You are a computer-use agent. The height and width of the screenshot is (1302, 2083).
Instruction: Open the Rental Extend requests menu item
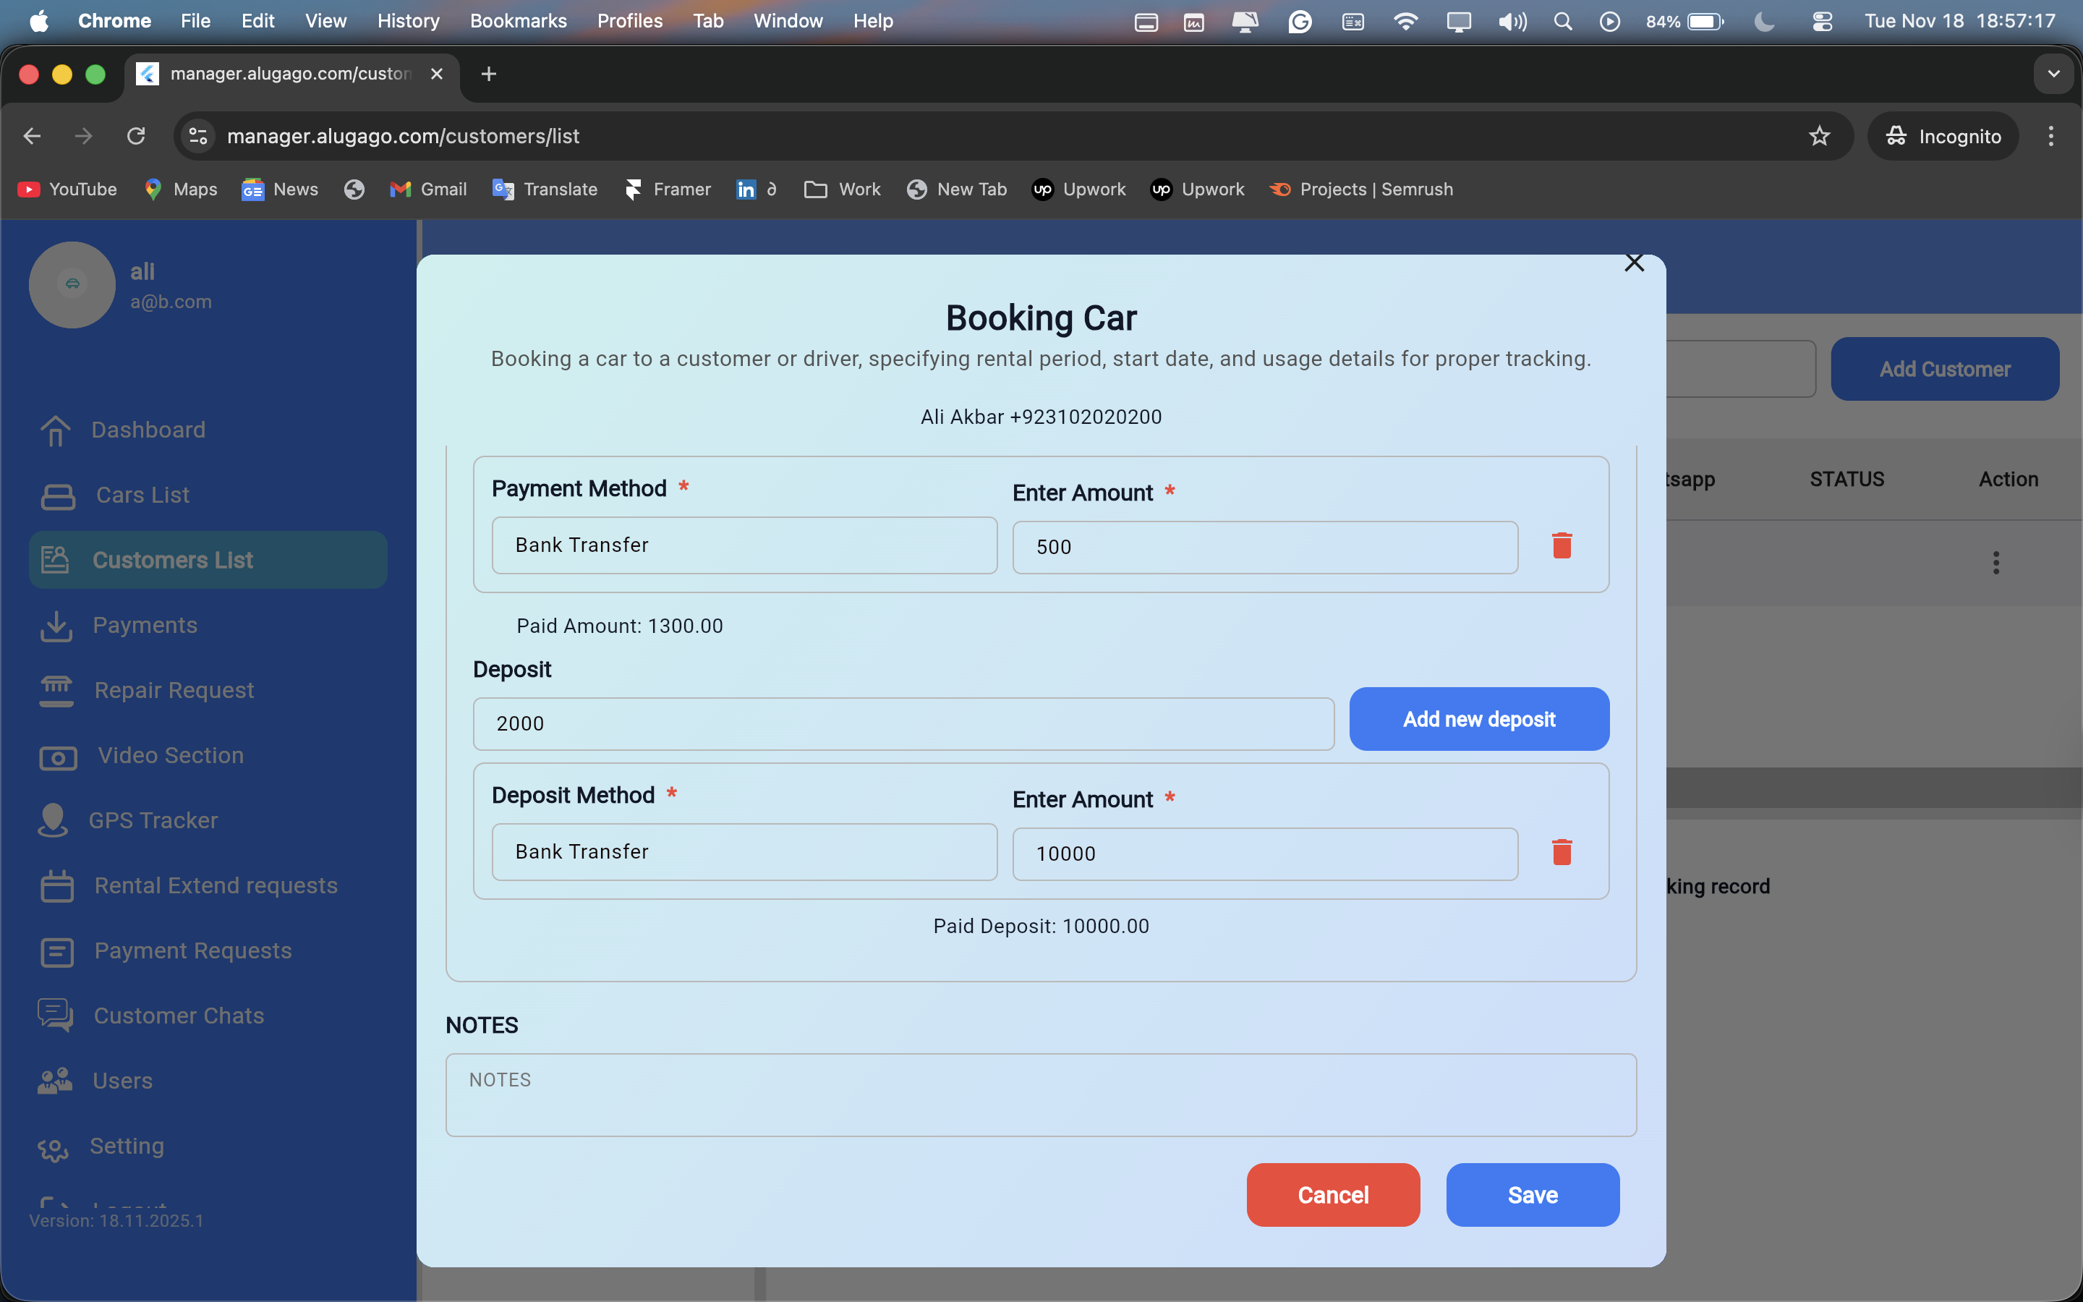coord(216,885)
